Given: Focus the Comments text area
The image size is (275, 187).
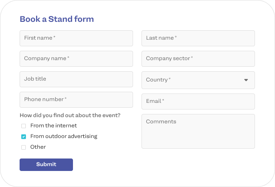Looking at the screenshot, I should tap(198, 131).
